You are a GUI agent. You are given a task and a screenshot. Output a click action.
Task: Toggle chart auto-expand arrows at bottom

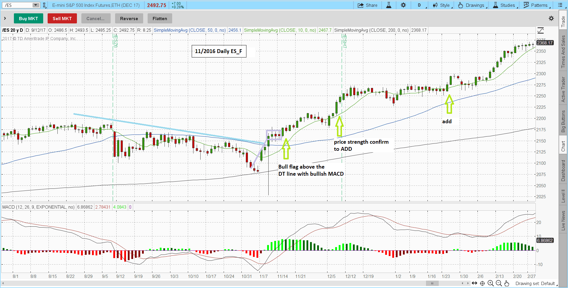pos(474,283)
